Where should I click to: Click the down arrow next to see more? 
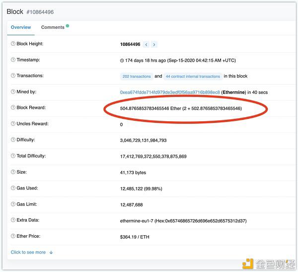pos(51,253)
